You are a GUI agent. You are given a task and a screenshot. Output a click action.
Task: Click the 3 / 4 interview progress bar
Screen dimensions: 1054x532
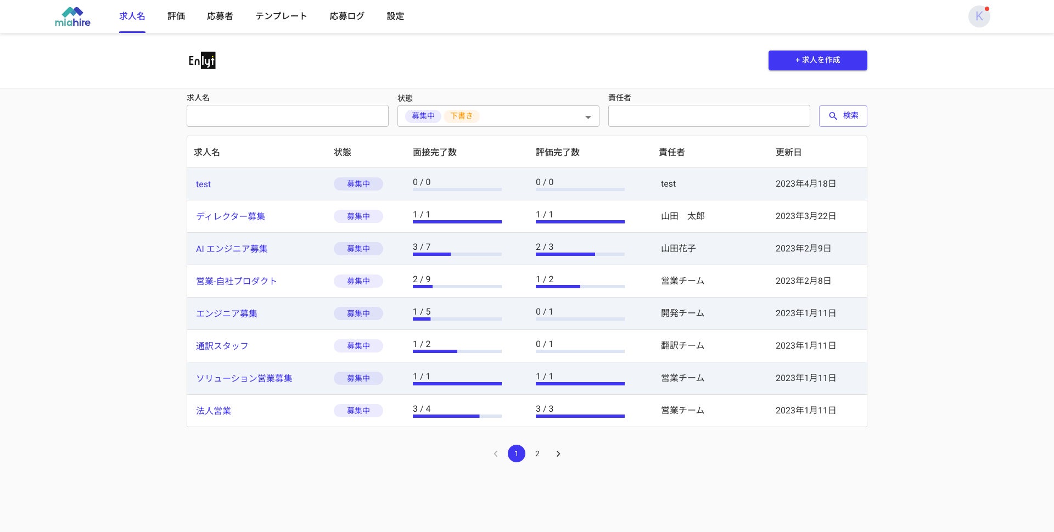[x=457, y=416]
